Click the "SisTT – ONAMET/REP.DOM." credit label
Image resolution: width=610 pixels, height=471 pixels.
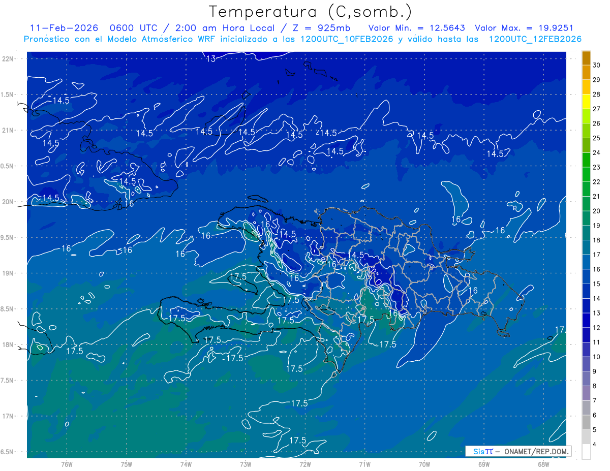pyautogui.click(x=517, y=451)
